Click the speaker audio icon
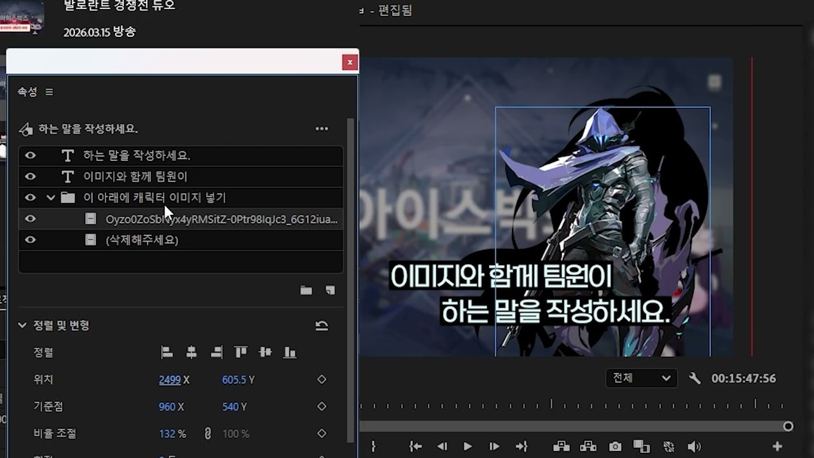814x458 pixels. tap(694, 447)
